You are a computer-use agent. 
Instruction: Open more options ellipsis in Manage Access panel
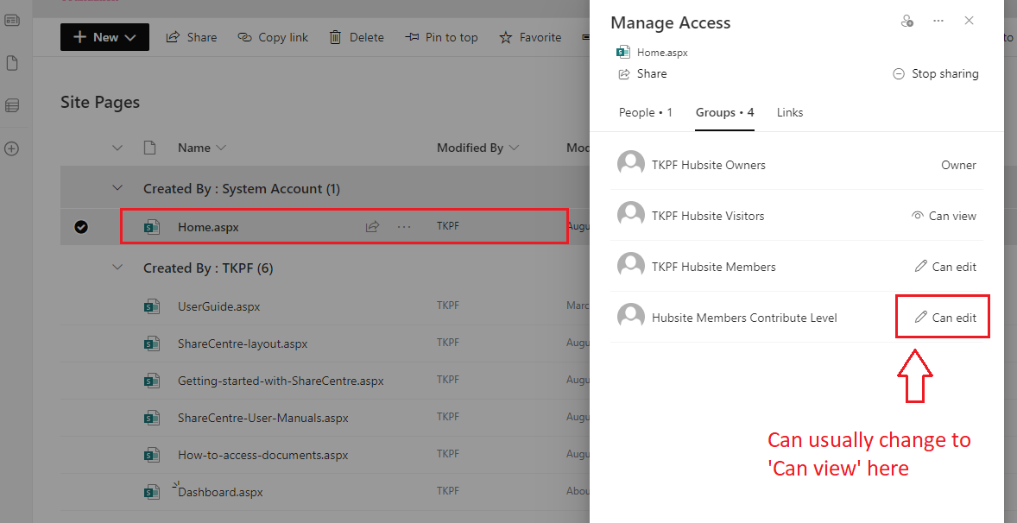pyautogui.click(x=938, y=21)
